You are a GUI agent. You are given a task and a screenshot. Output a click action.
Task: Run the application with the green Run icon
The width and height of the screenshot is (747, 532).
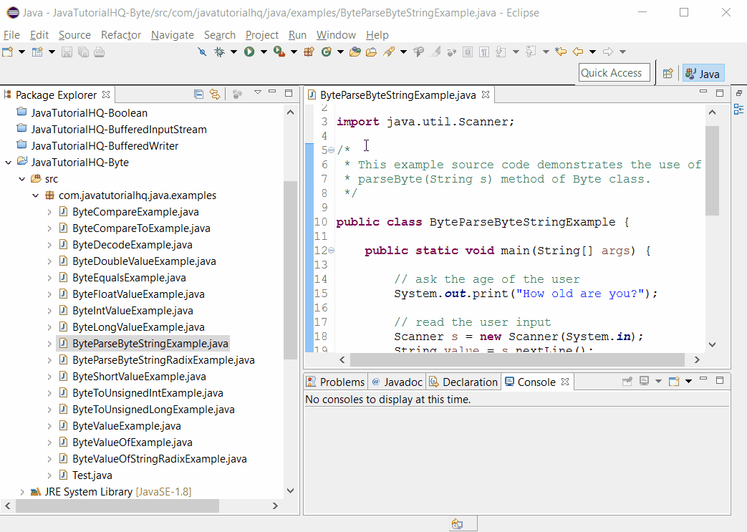click(249, 51)
